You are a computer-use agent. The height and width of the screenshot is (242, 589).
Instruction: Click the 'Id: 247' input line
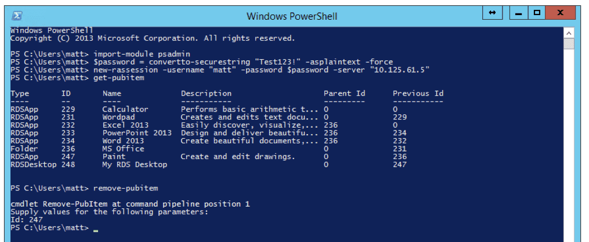tap(27, 220)
